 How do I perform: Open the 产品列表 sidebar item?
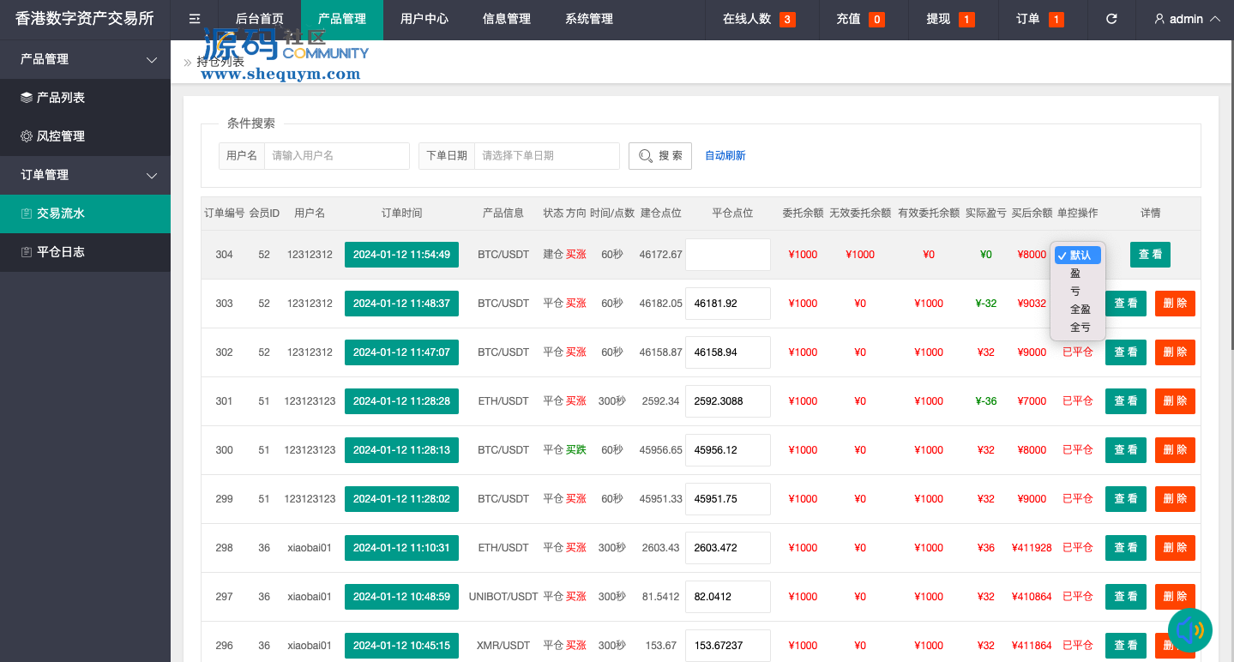pos(85,98)
